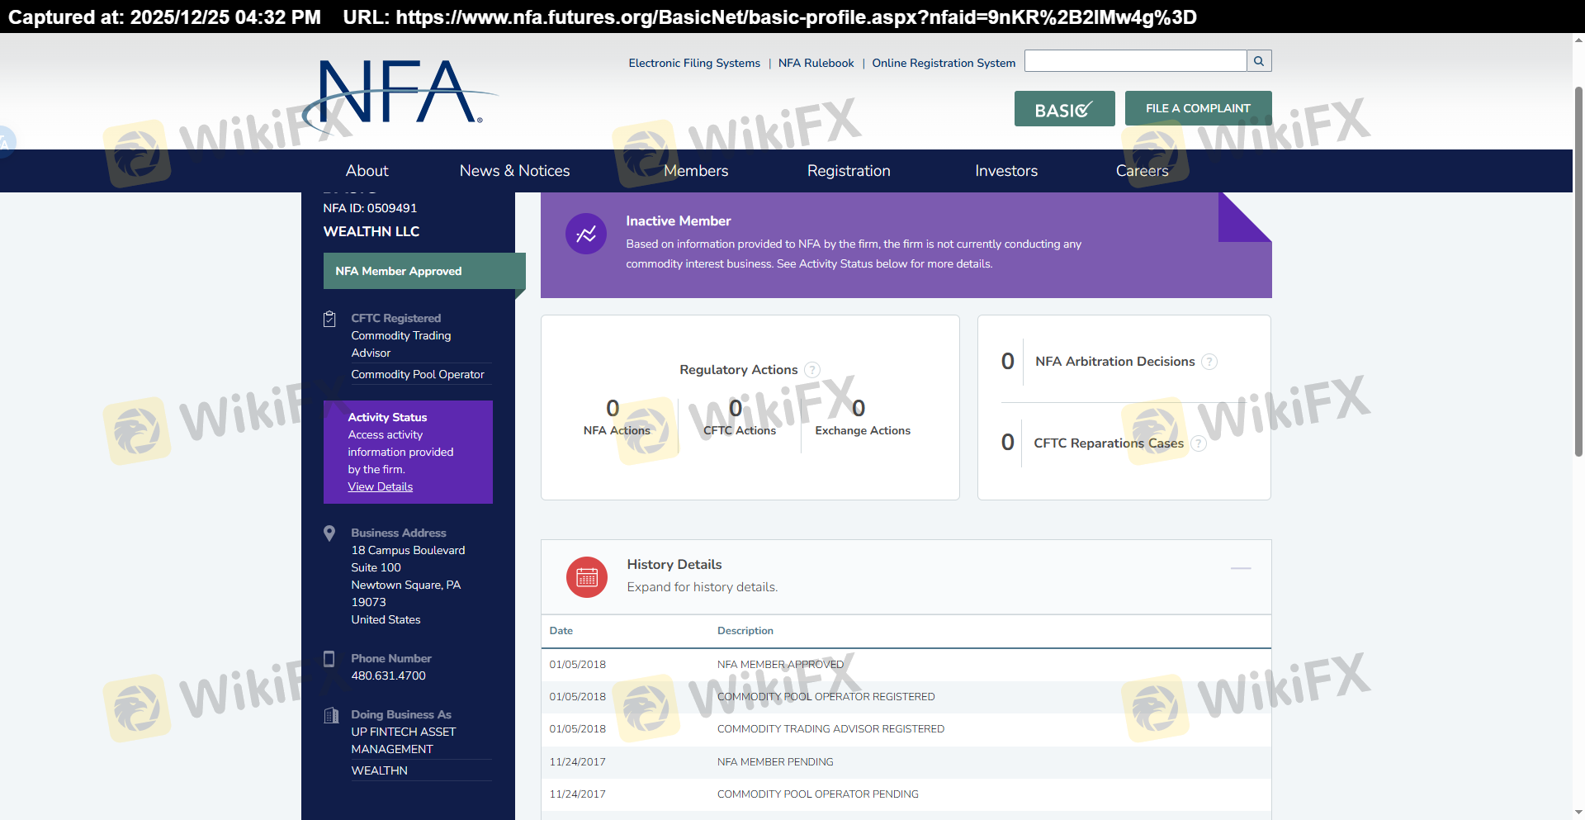Click the WEALTHN LLC firm name
The height and width of the screenshot is (820, 1585).
click(x=371, y=232)
